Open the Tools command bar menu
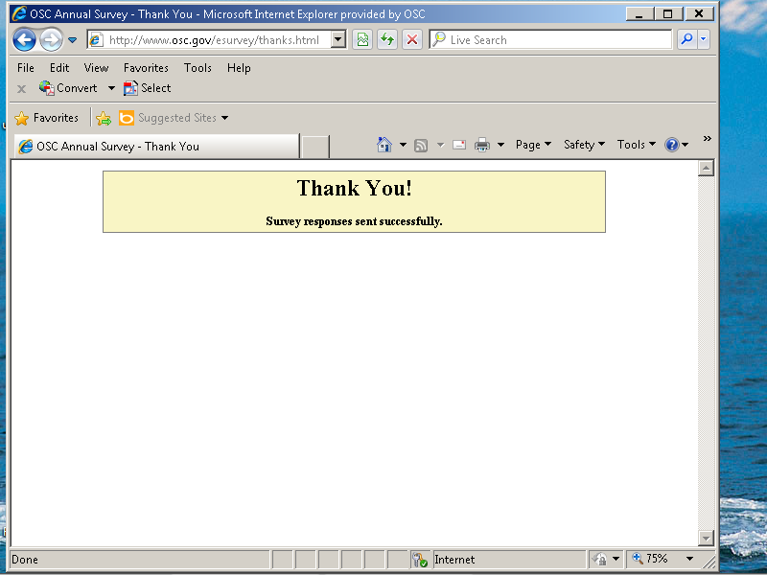The height and width of the screenshot is (575, 767). pyautogui.click(x=636, y=145)
